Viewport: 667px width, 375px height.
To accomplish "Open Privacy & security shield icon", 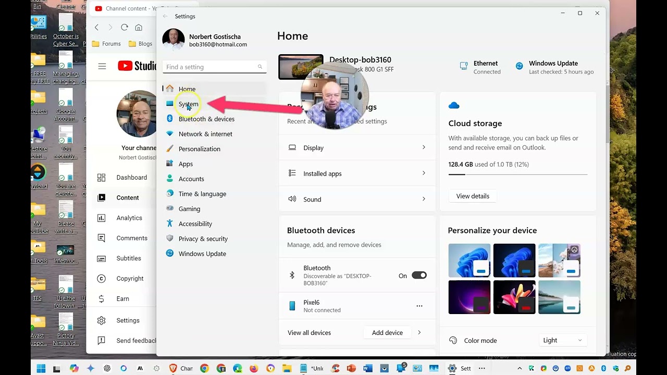I will tap(170, 239).
